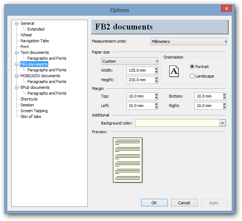Select FB2 documents in the tree
This screenshot has height=221, width=242.
(34, 64)
